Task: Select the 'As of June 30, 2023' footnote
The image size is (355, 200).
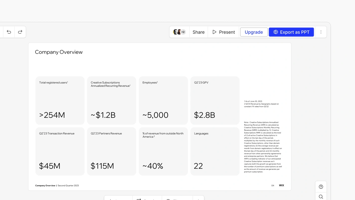Action: (x=253, y=101)
